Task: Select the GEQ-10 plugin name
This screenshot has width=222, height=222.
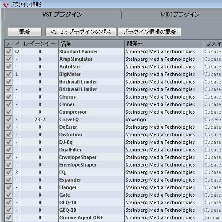Action: pyautogui.click(x=67, y=202)
